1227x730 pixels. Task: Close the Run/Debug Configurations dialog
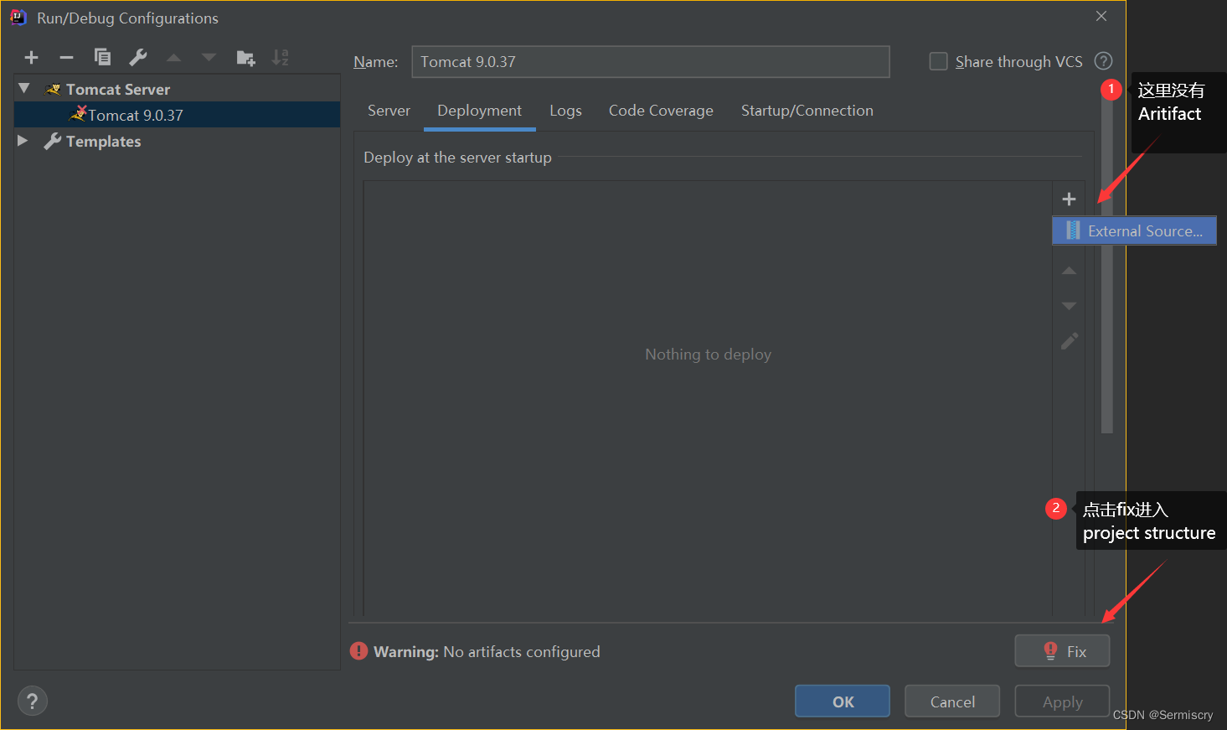1101,16
